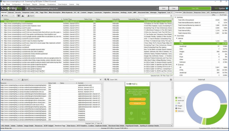Show more top tabs overflow arrow
The image size is (229, 131).
pos(172,12)
